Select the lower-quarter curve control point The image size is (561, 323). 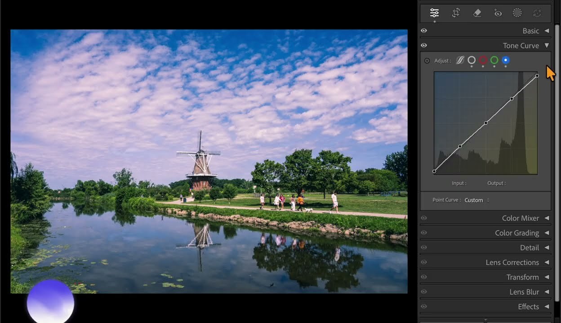point(460,146)
